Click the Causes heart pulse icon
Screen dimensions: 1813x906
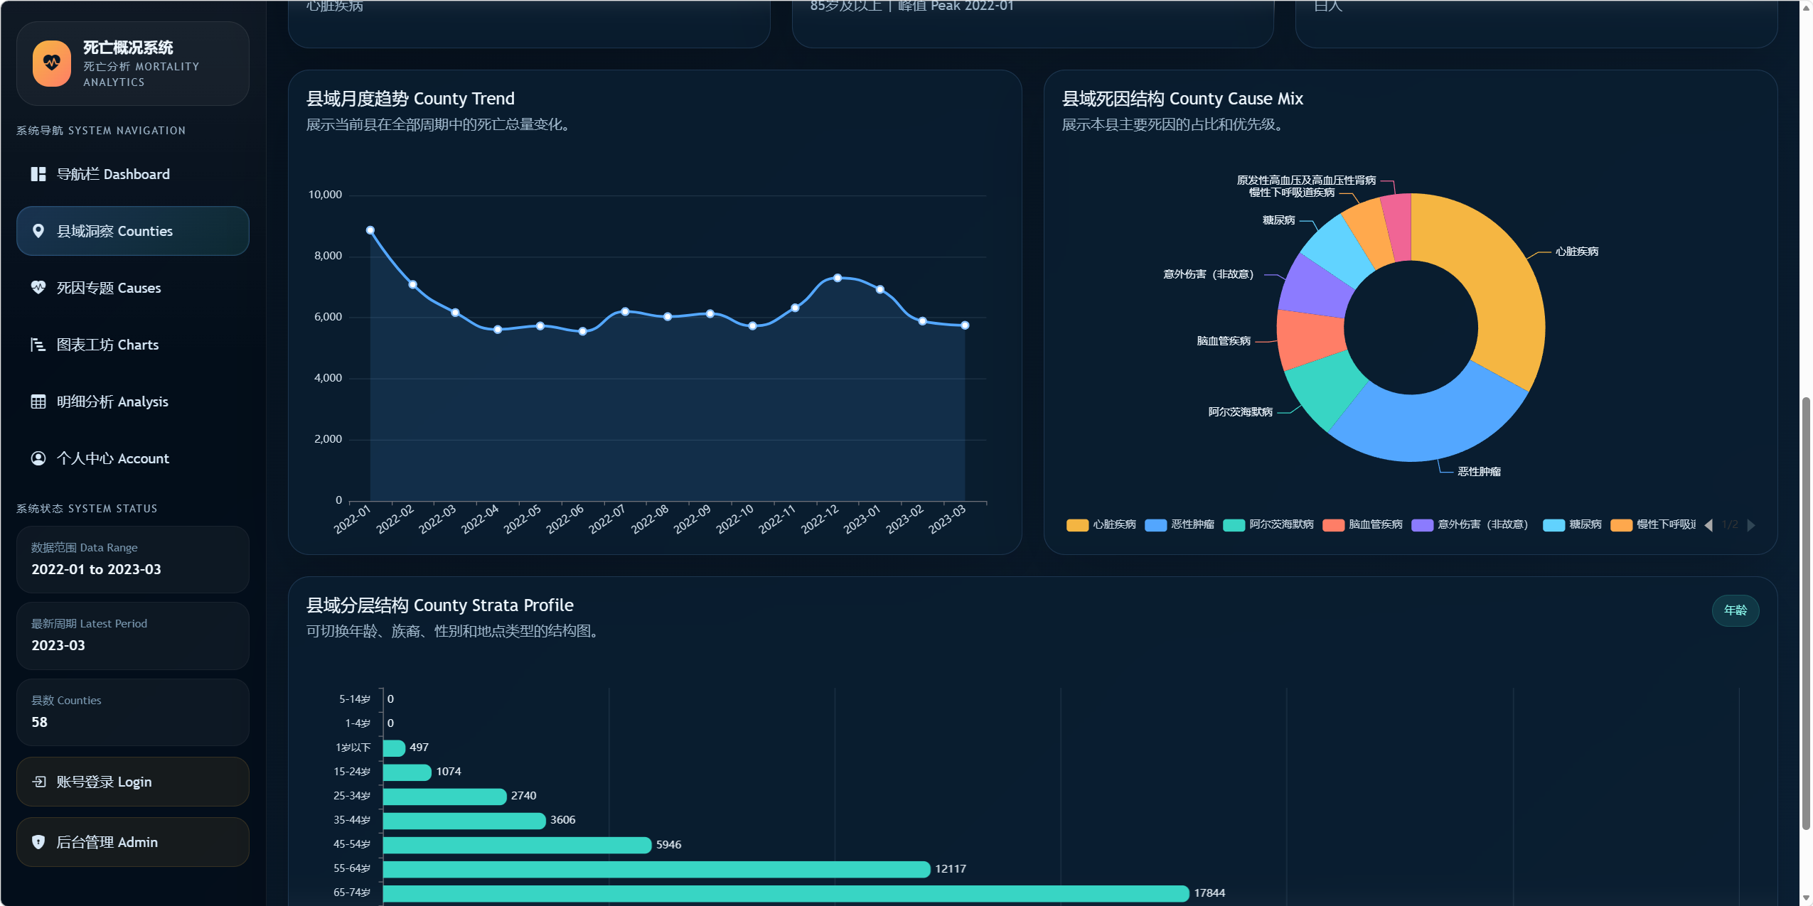tap(38, 288)
